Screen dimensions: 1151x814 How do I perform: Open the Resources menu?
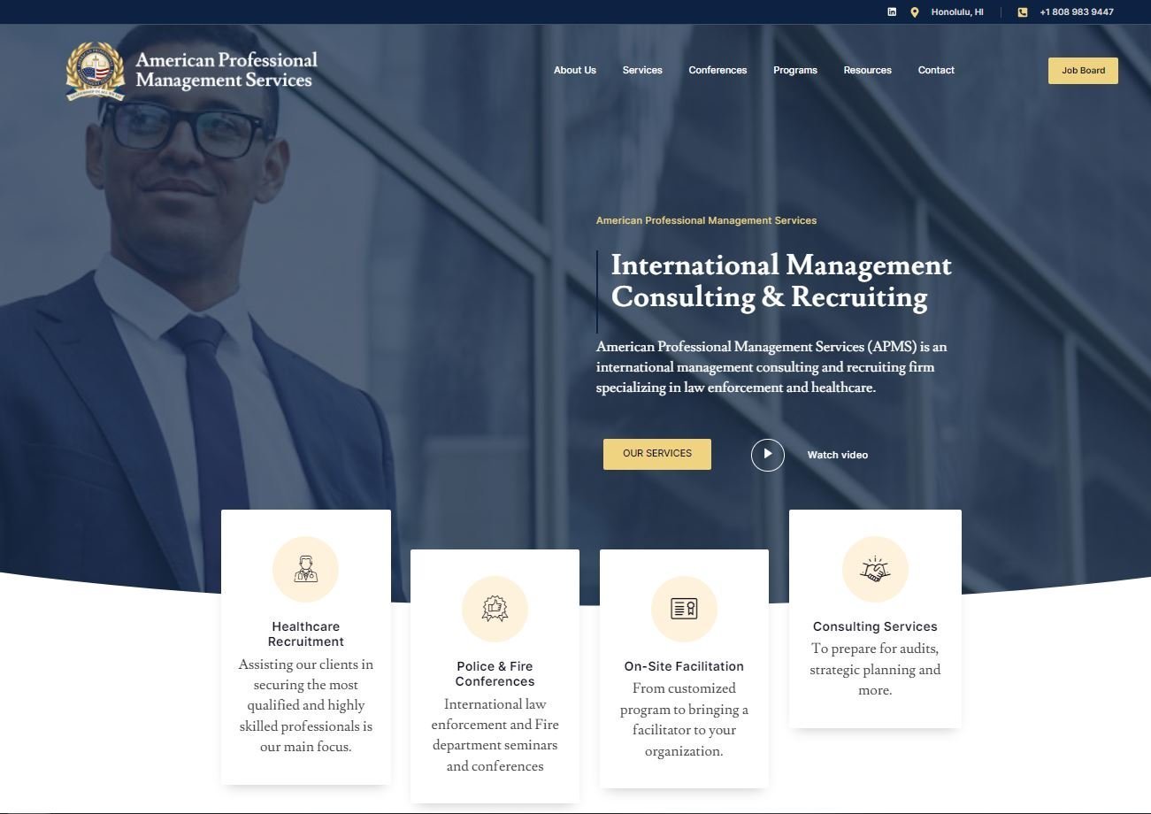[867, 70]
